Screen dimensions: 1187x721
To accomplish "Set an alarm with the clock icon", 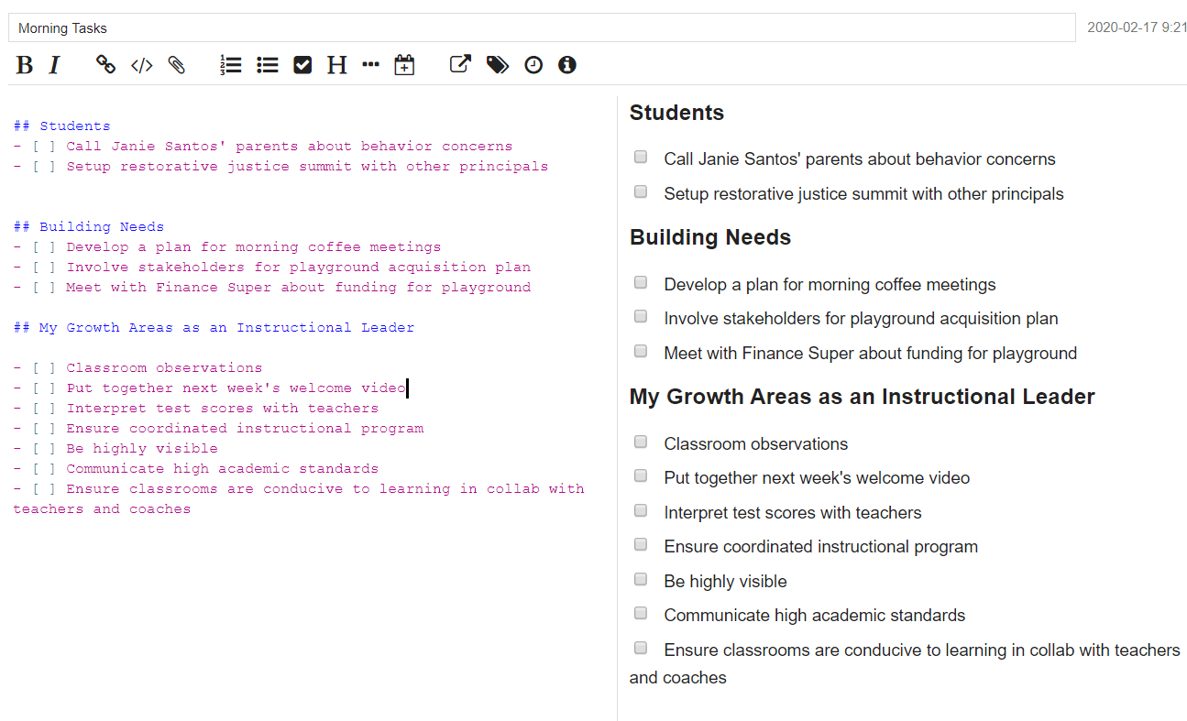I will pyautogui.click(x=533, y=65).
